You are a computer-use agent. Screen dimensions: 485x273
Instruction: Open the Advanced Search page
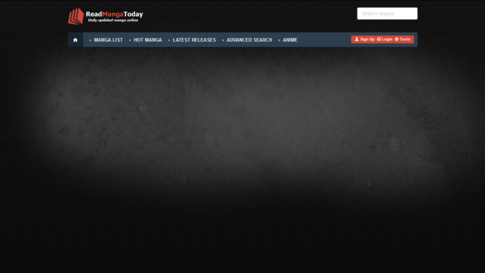click(249, 40)
